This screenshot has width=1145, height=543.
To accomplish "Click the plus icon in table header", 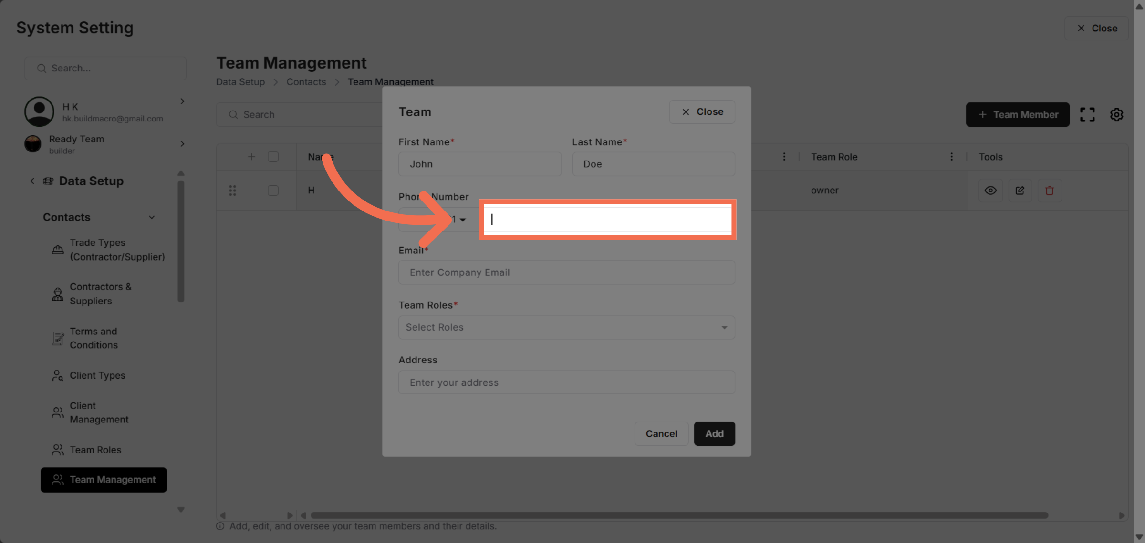I will [x=251, y=157].
